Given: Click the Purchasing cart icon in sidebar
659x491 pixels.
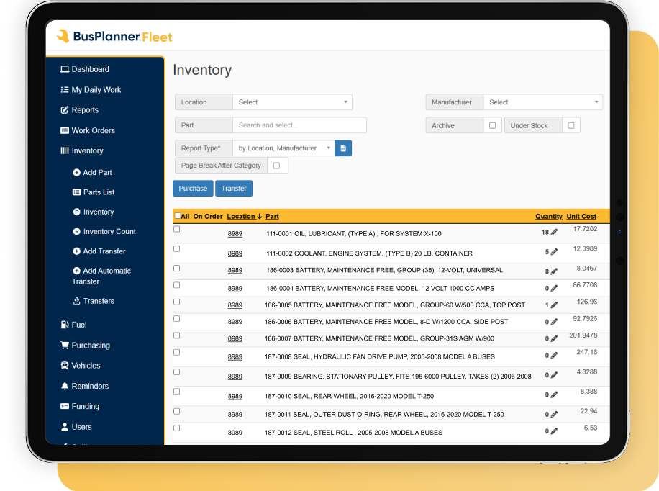Looking at the screenshot, I should pos(65,346).
